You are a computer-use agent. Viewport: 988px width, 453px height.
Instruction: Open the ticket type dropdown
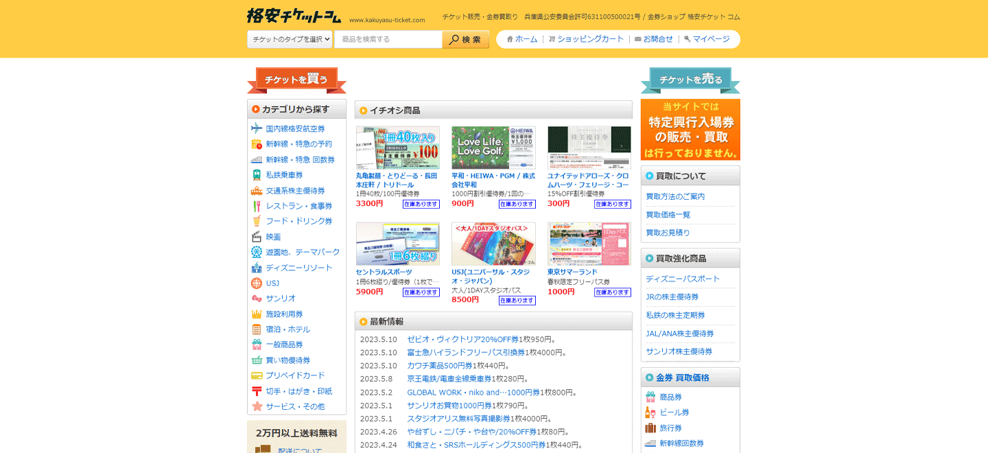tap(290, 39)
